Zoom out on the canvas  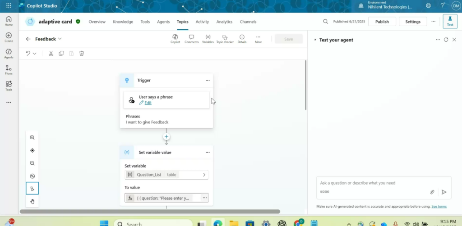click(x=32, y=163)
